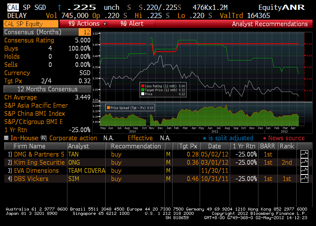Click analyst name ONG
This screenshot has width=316, height=226.
(74, 163)
